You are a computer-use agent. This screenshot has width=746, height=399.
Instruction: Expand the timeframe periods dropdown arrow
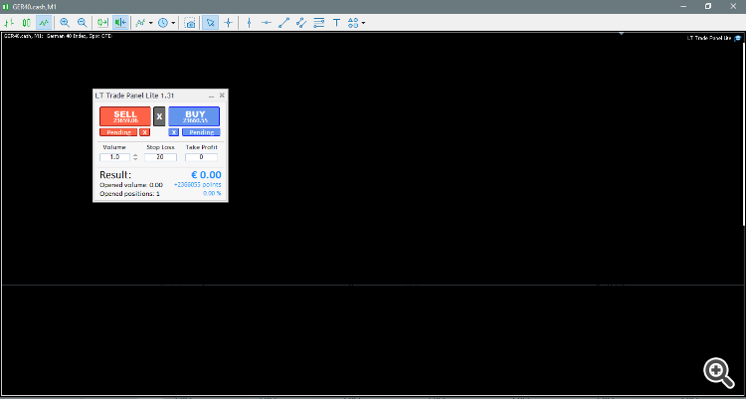174,23
